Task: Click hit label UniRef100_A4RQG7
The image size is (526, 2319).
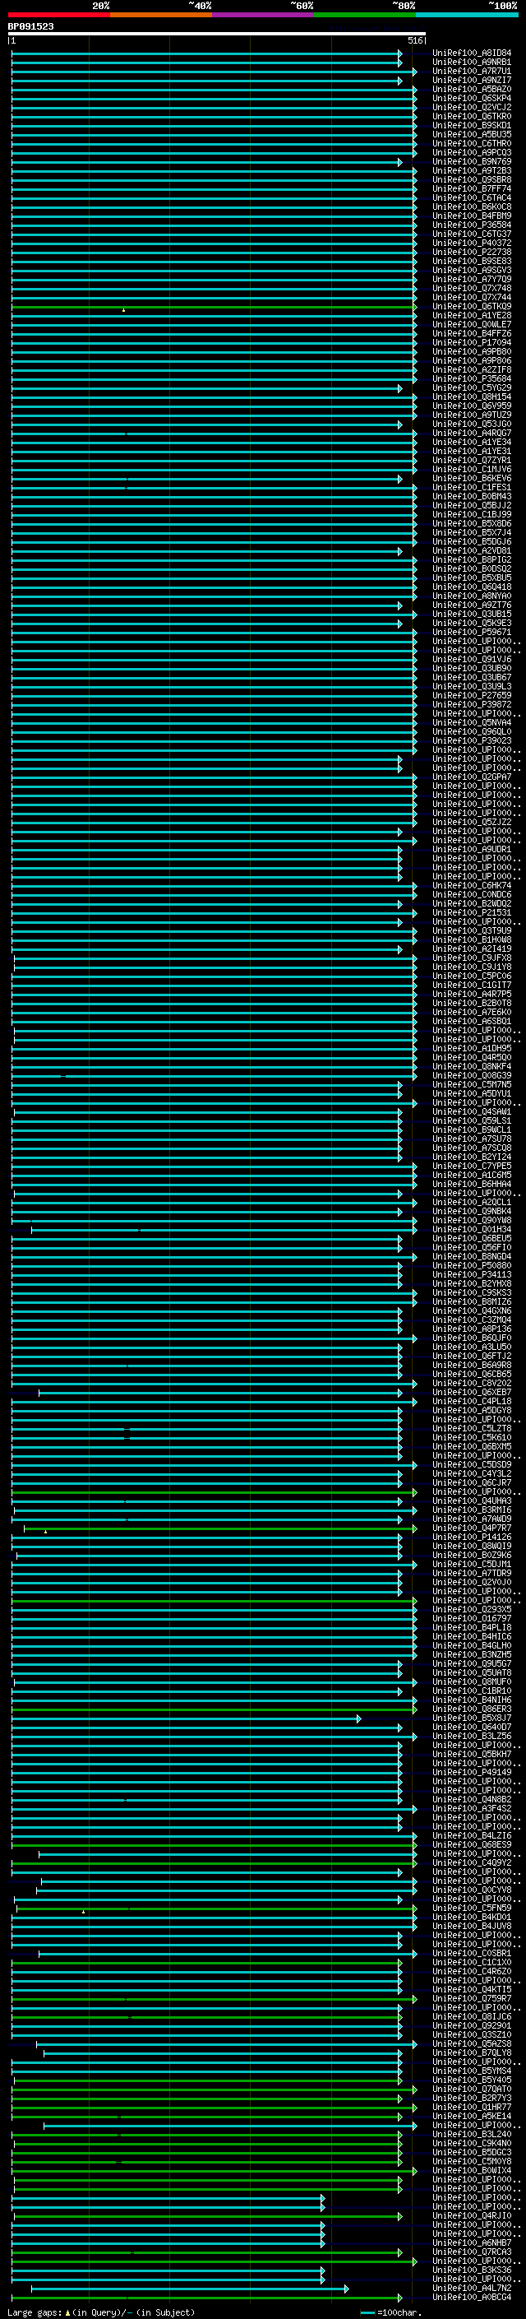Action: click(x=471, y=433)
